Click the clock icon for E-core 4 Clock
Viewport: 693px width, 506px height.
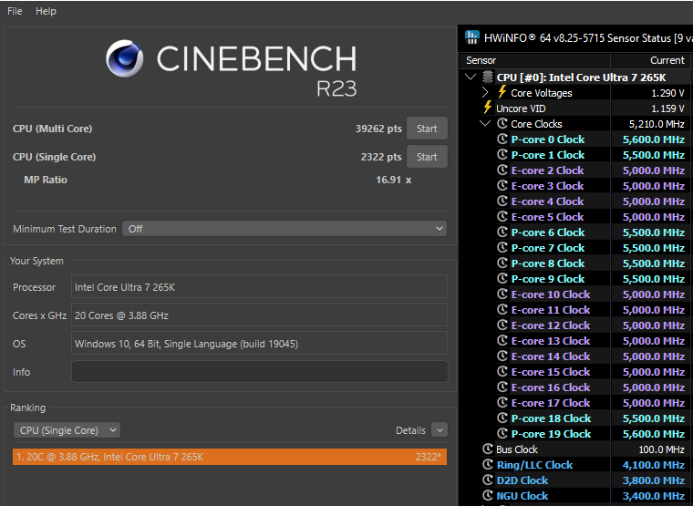point(502,201)
